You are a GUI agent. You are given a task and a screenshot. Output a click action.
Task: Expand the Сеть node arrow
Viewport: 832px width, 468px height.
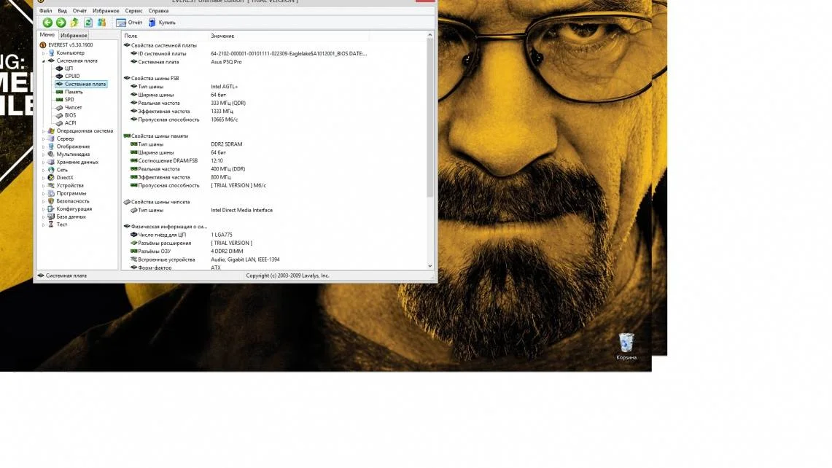pos(44,170)
